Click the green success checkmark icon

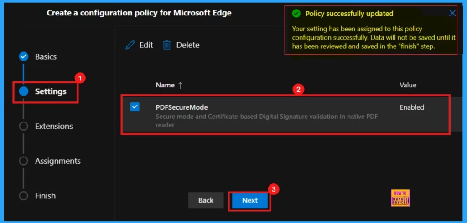point(296,14)
